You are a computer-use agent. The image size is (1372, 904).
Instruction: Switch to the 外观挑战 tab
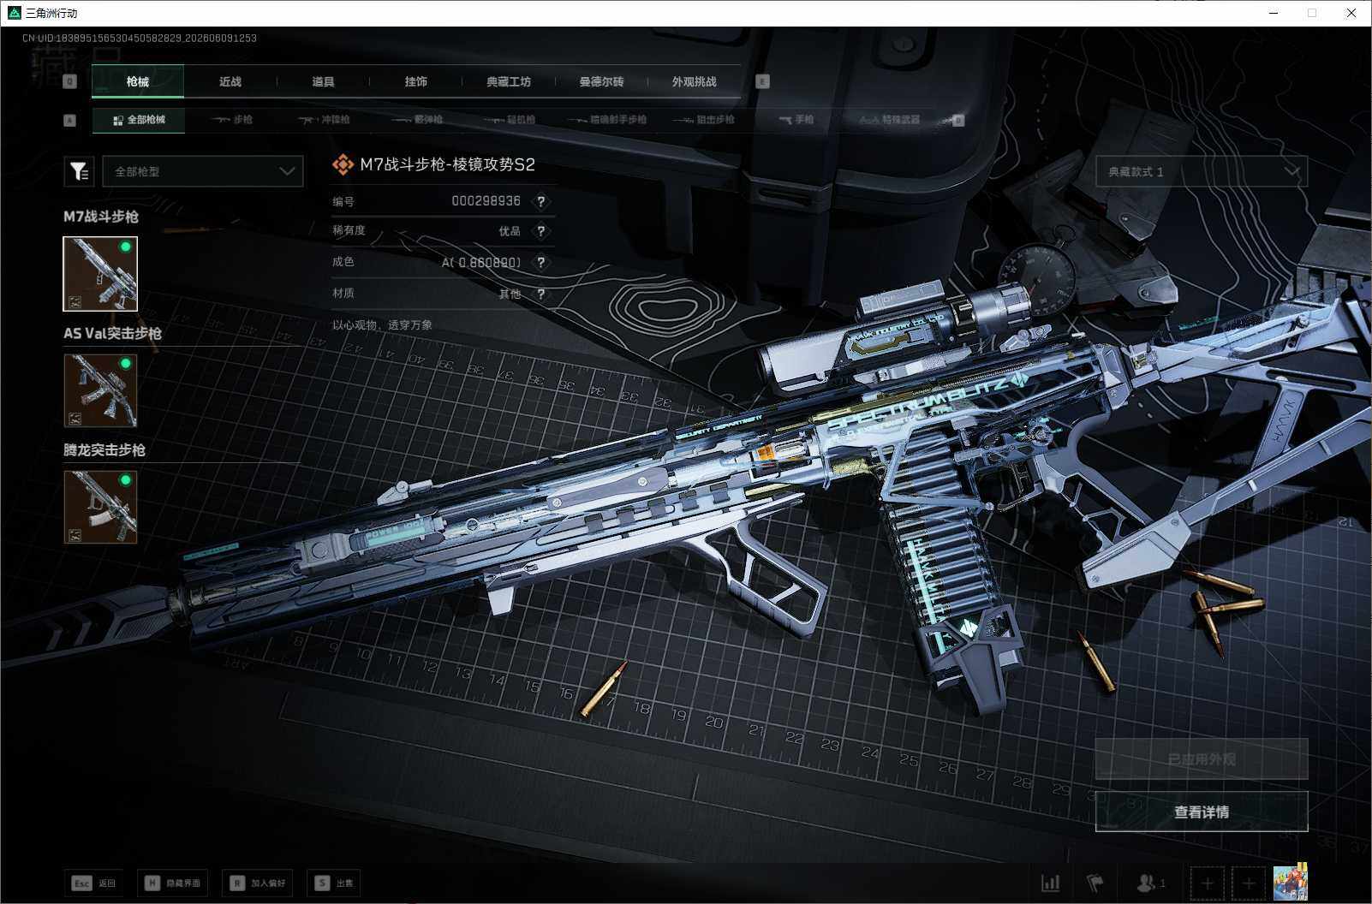pos(694,81)
